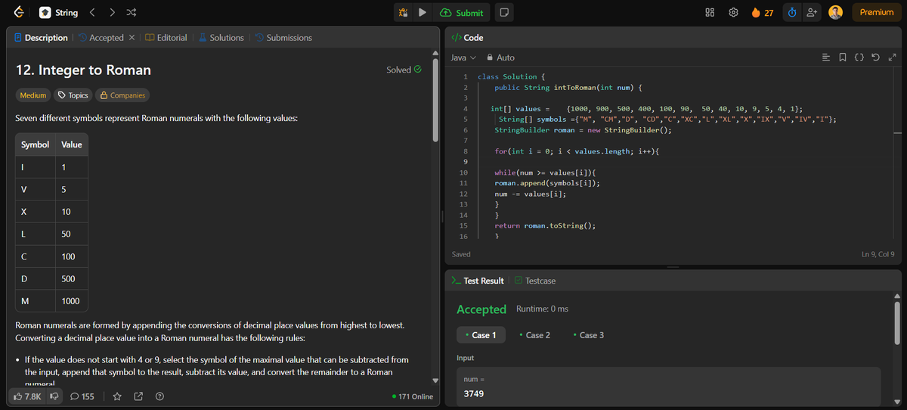The height and width of the screenshot is (410, 907).
Task: Run the code with the play icon
Action: (x=423, y=12)
